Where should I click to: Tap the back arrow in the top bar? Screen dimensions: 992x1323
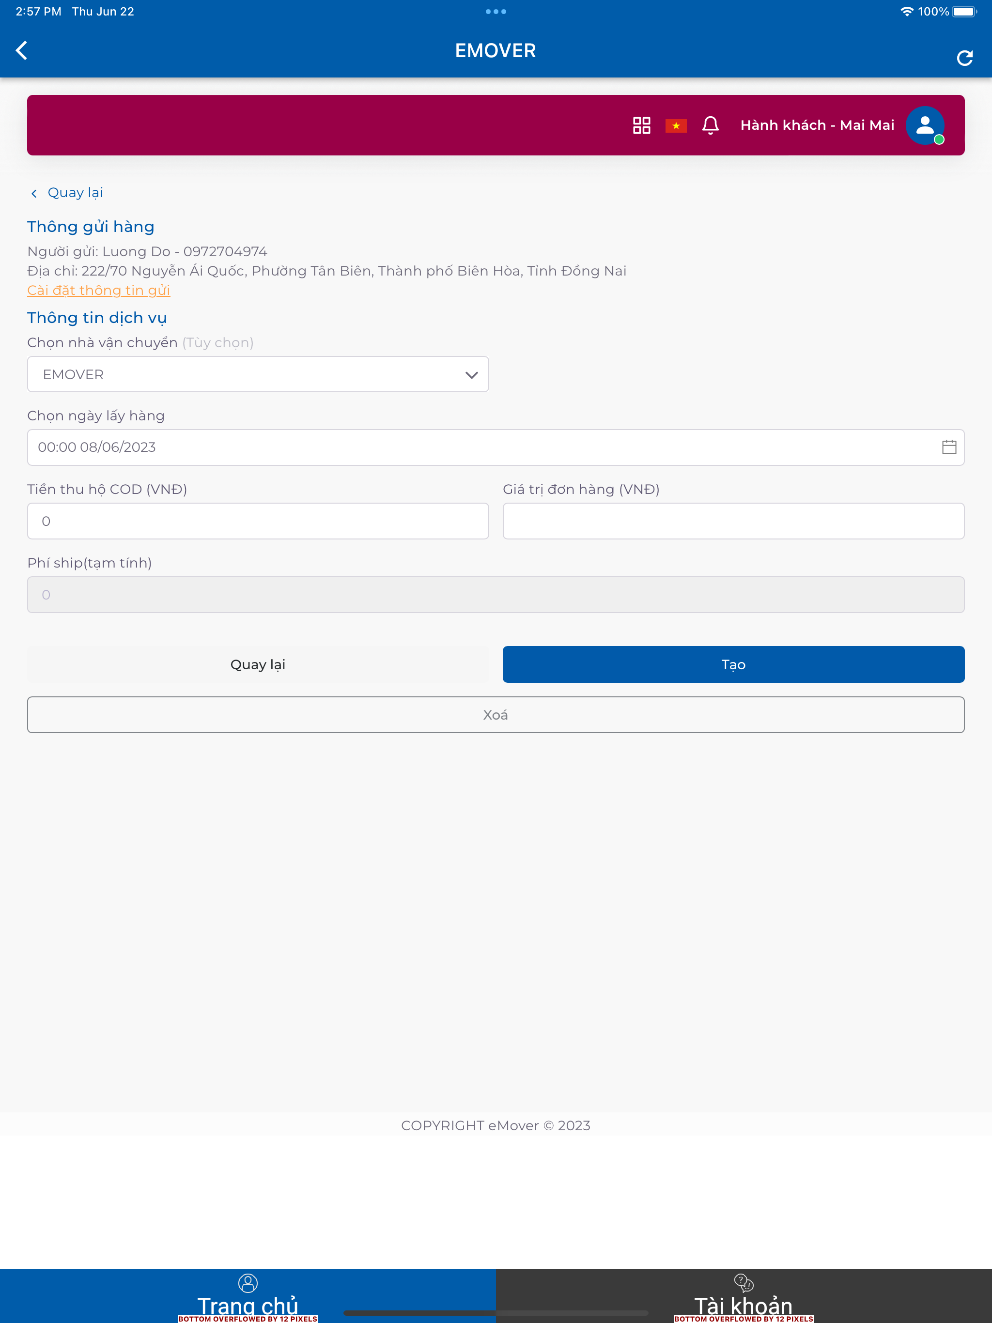tap(21, 50)
